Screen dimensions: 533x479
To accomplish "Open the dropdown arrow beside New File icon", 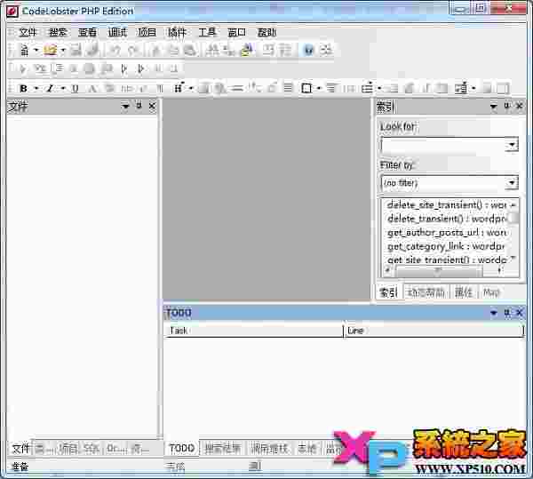I will click(x=36, y=51).
